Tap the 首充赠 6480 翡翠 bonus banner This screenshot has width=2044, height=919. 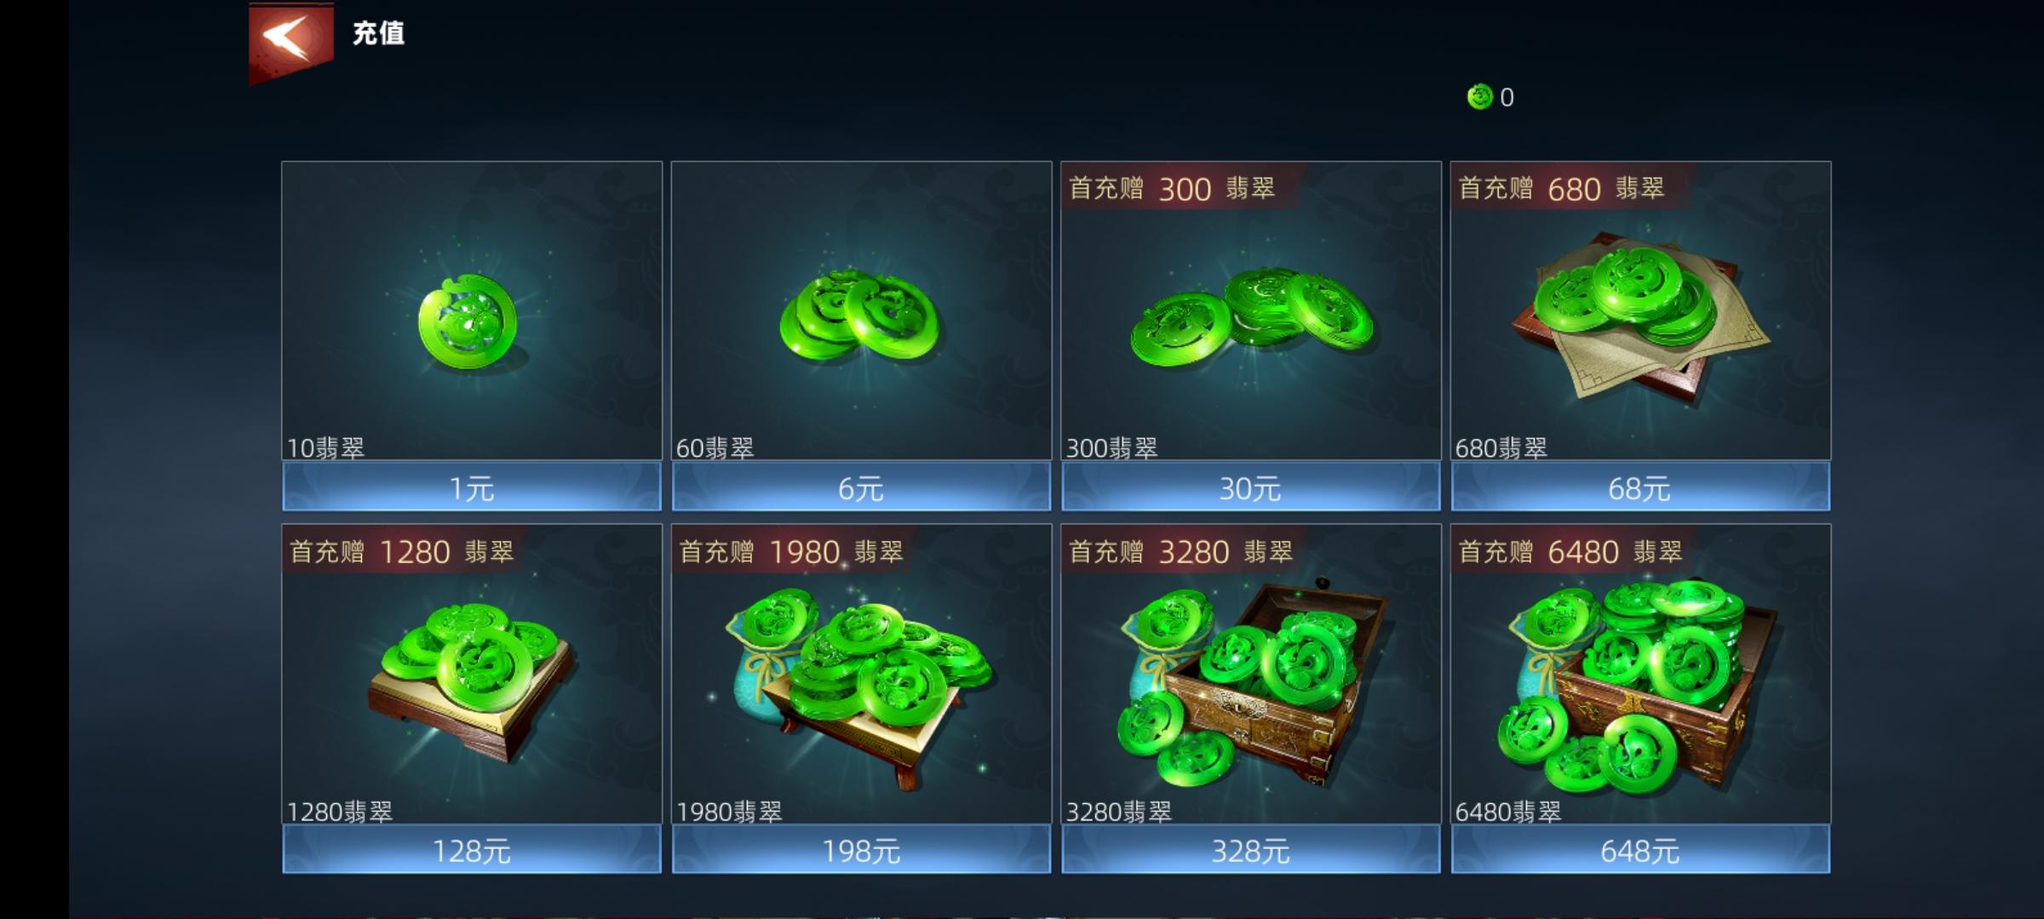coord(1570,551)
